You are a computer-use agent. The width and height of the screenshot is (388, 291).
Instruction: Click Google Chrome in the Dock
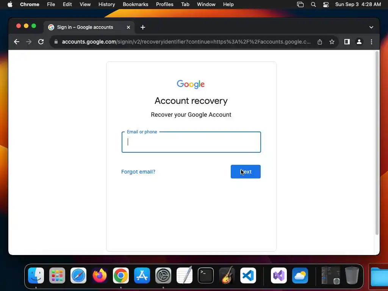tap(121, 275)
